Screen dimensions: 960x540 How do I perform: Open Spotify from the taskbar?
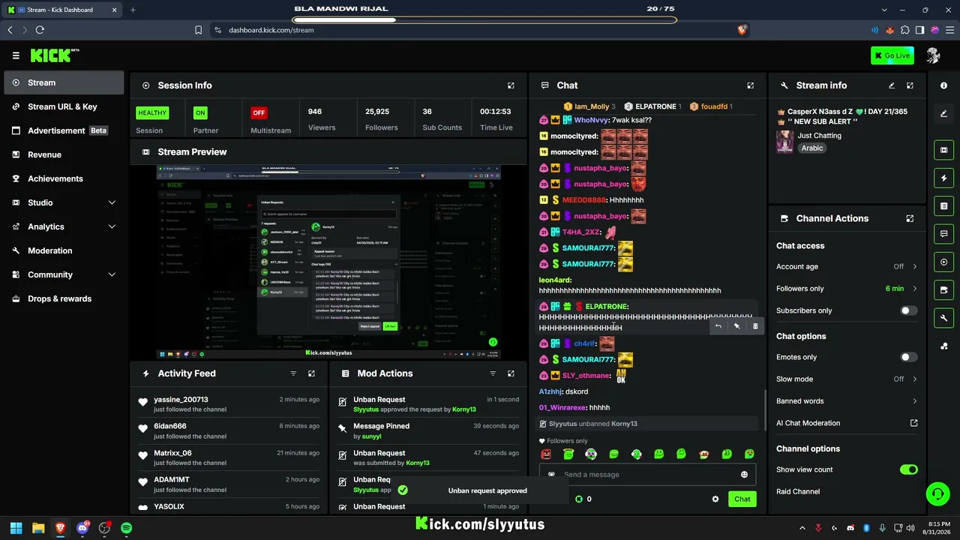127,528
